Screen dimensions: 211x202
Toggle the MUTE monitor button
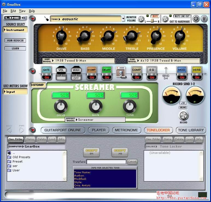tap(155, 16)
